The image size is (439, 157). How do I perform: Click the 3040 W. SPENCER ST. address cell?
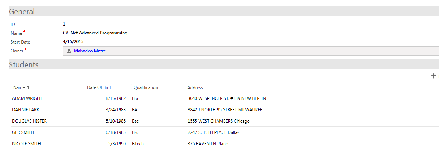(x=226, y=98)
